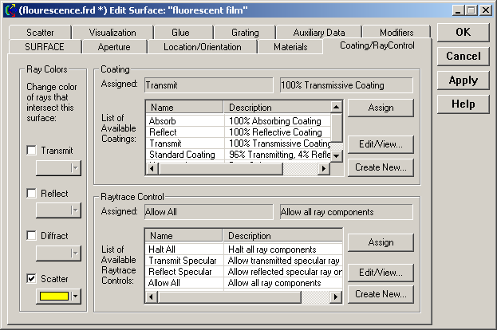The image size is (497, 330).
Task: Click Create New in Raytrace Control
Action: (381, 294)
